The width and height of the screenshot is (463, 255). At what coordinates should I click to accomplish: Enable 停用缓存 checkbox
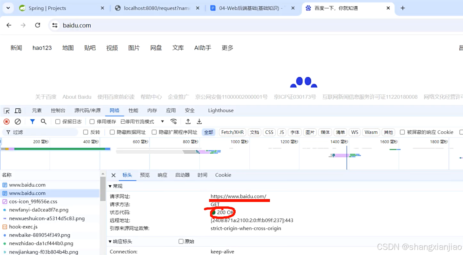click(92, 122)
